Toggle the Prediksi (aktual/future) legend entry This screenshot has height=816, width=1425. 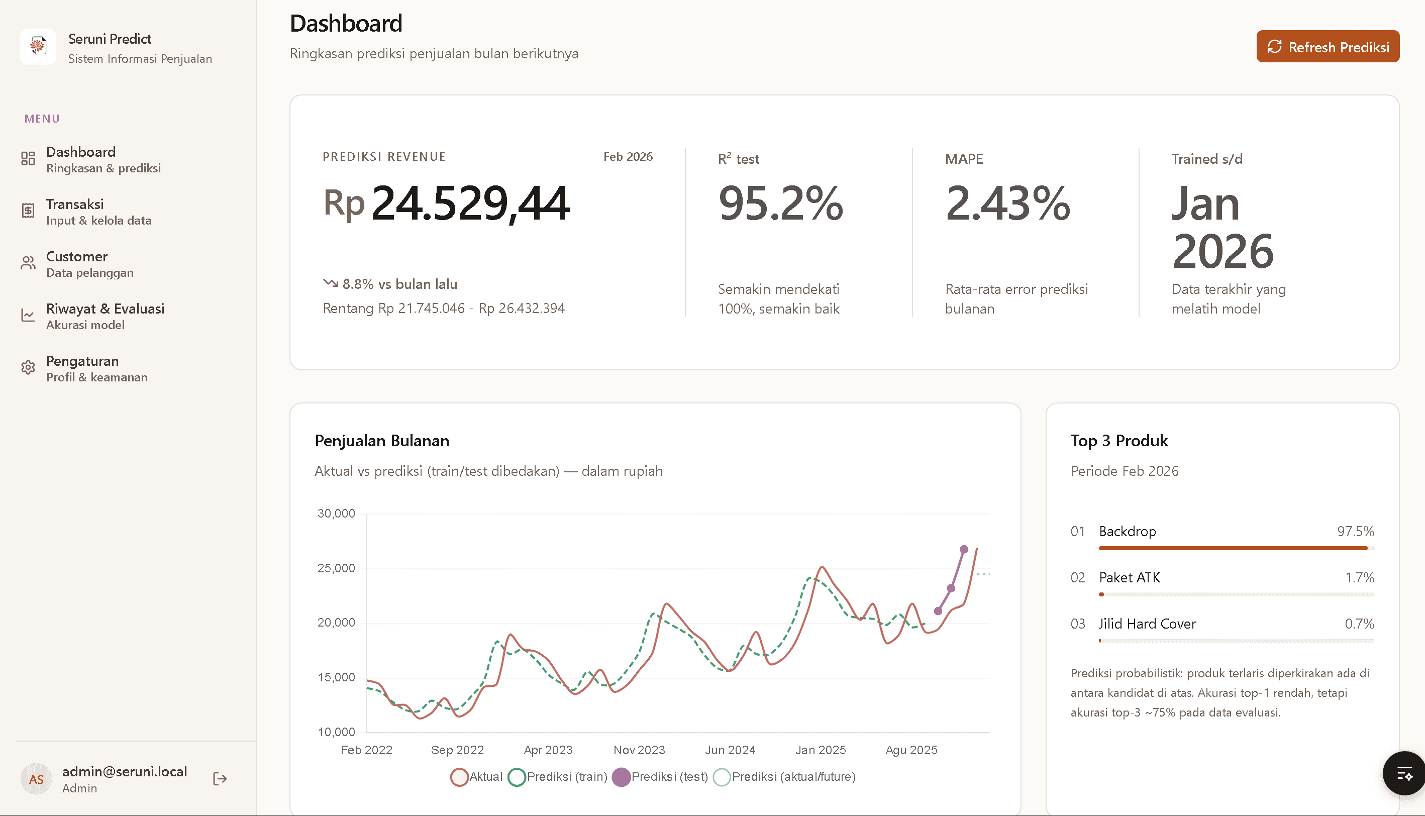pyautogui.click(x=784, y=777)
